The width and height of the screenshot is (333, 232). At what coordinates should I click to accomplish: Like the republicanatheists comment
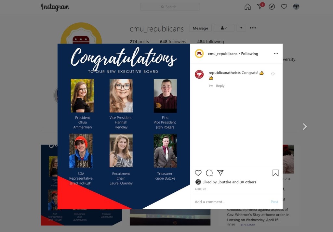click(x=273, y=74)
